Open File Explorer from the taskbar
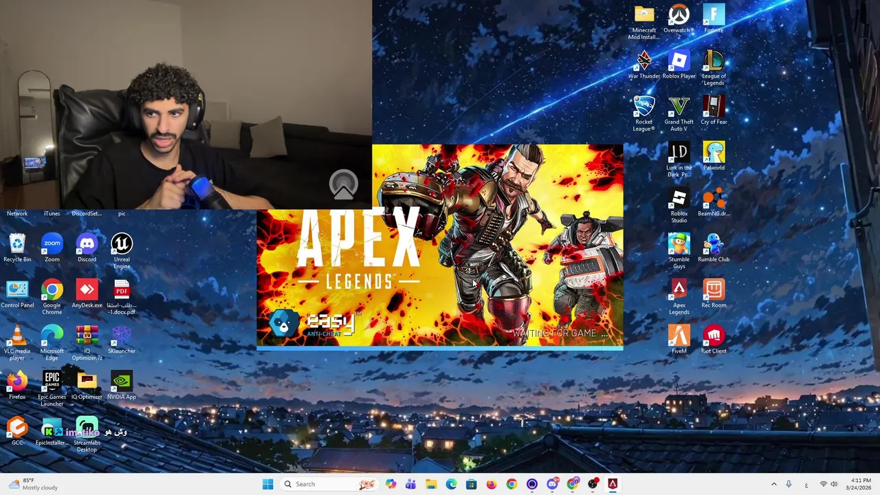This screenshot has width=880, height=495. [x=430, y=484]
